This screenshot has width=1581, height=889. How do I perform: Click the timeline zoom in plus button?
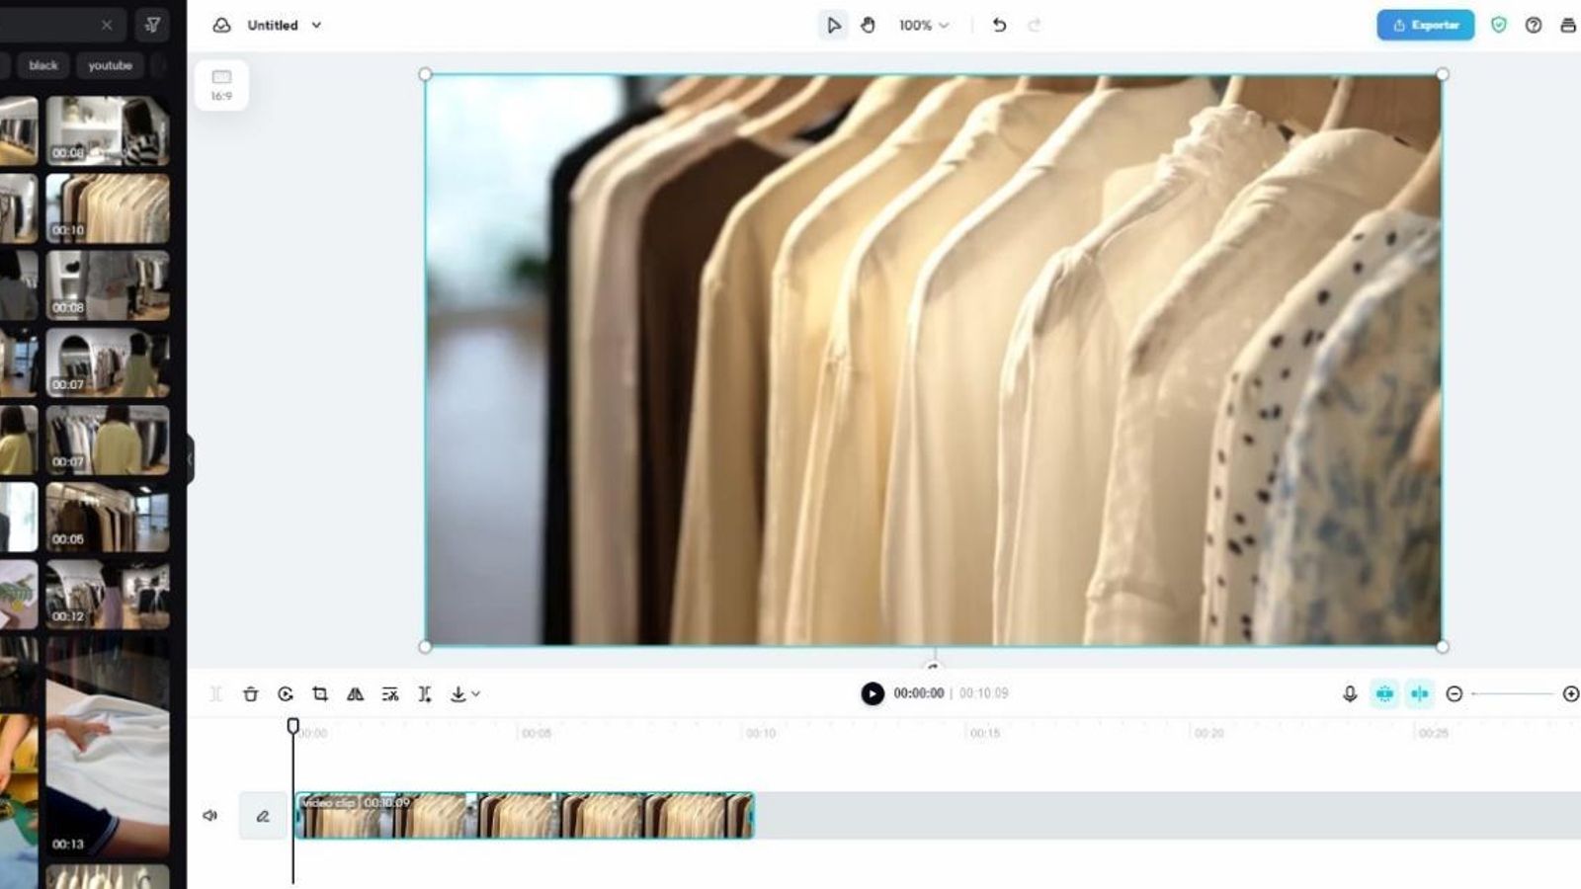click(1570, 694)
